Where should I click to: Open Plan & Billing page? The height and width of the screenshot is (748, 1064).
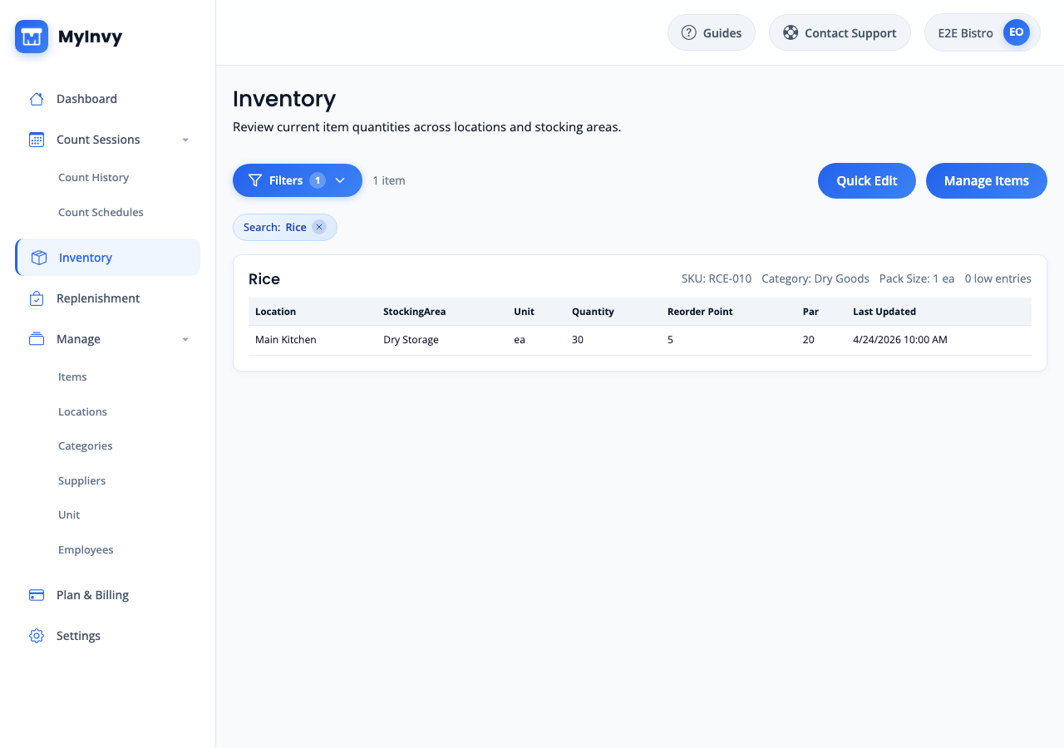click(x=107, y=595)
